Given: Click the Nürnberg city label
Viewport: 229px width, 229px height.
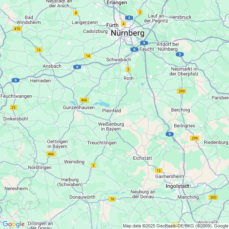Looking at the screenshot, I should tap(128, 33).
